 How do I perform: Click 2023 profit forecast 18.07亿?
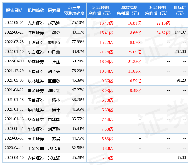[x=135, y=42]
